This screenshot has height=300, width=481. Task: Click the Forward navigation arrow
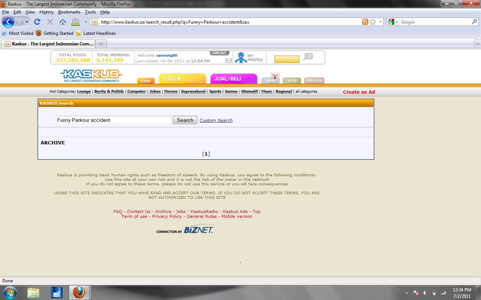[20, 22]
